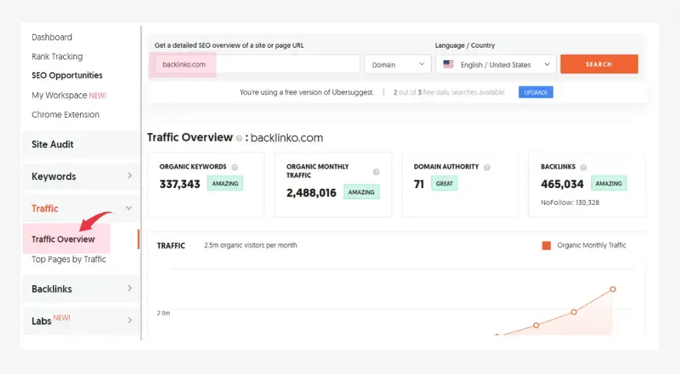Viewport: 680px width, 374px height.
Task: Click the United States flag icon
Action: coord(449,65)
